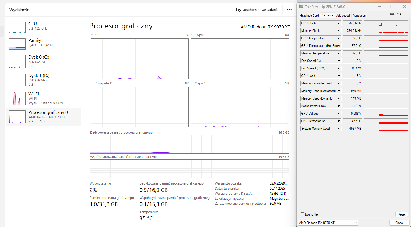Click the driver version 32.0.22029 value
411x227 pixels.
pyautogui.click(x=279, y=183)
